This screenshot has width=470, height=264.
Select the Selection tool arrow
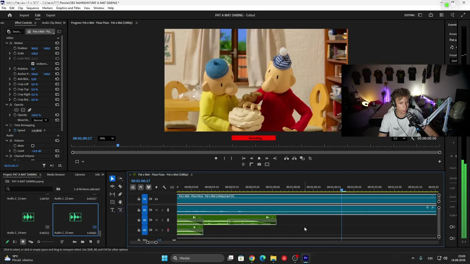point(112,179)
